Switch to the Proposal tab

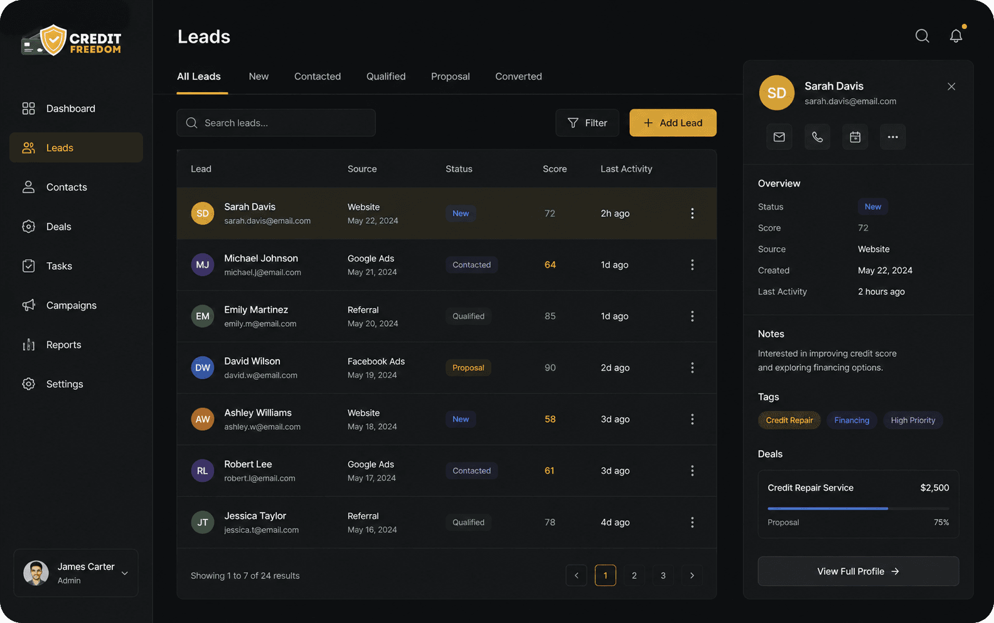tap(451, 77)
